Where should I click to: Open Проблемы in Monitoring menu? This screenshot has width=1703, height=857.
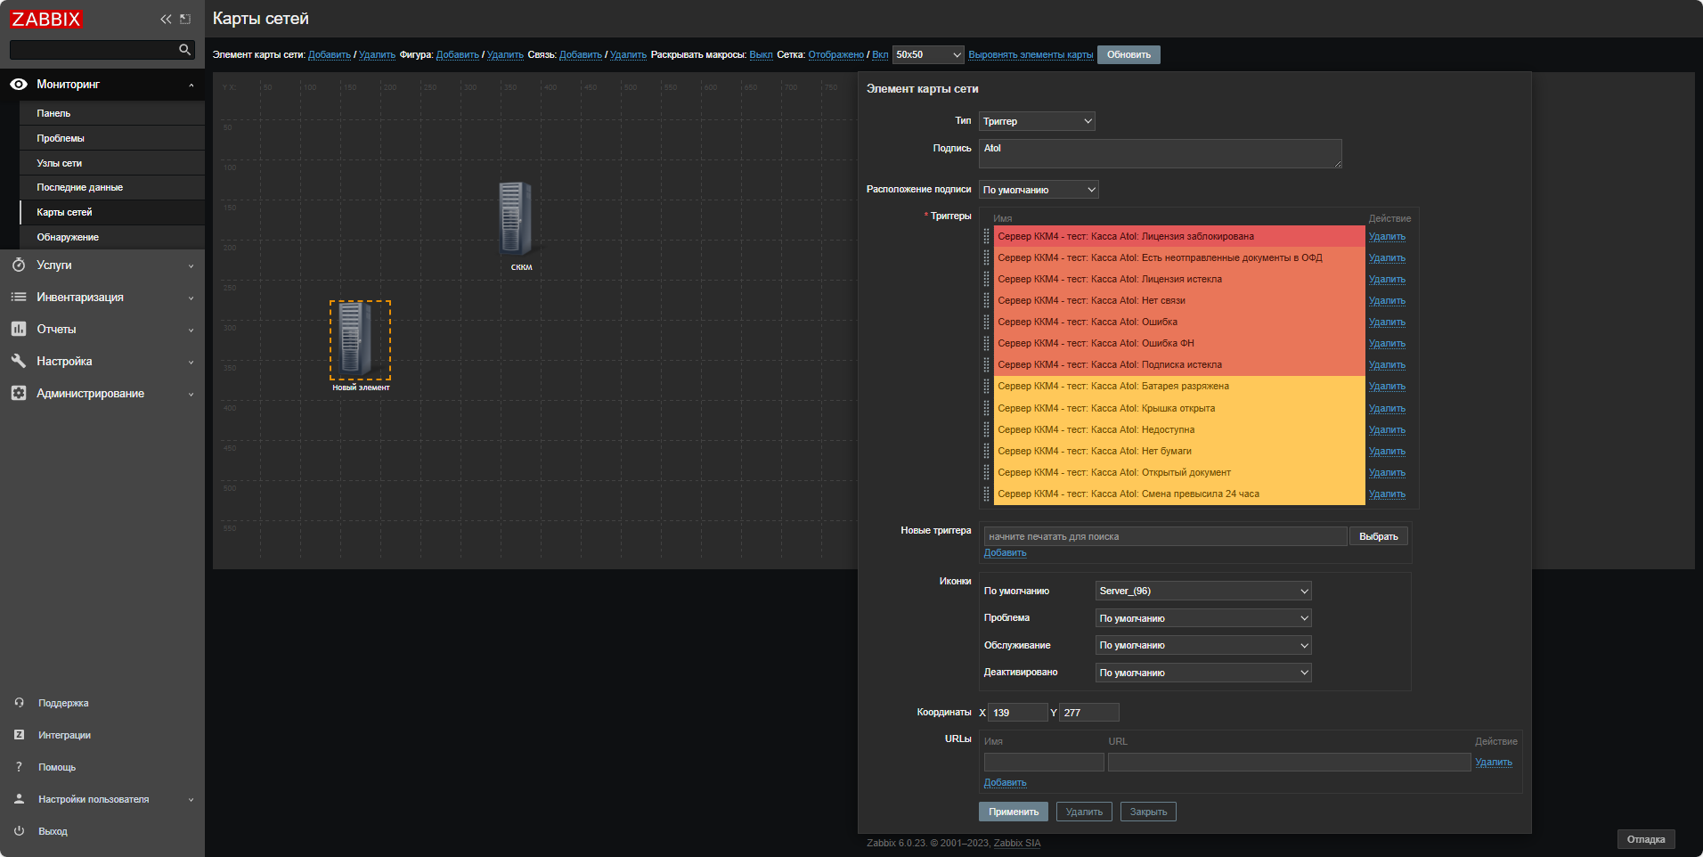pos(61,138)
